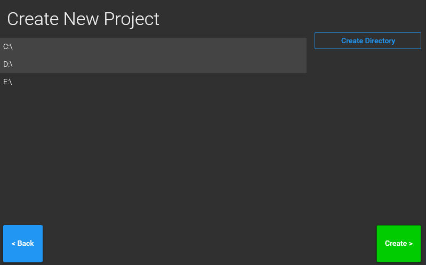Screen dimensions: 426x265
Task: Click the Create New Project heading
Action: pos(83,19)
